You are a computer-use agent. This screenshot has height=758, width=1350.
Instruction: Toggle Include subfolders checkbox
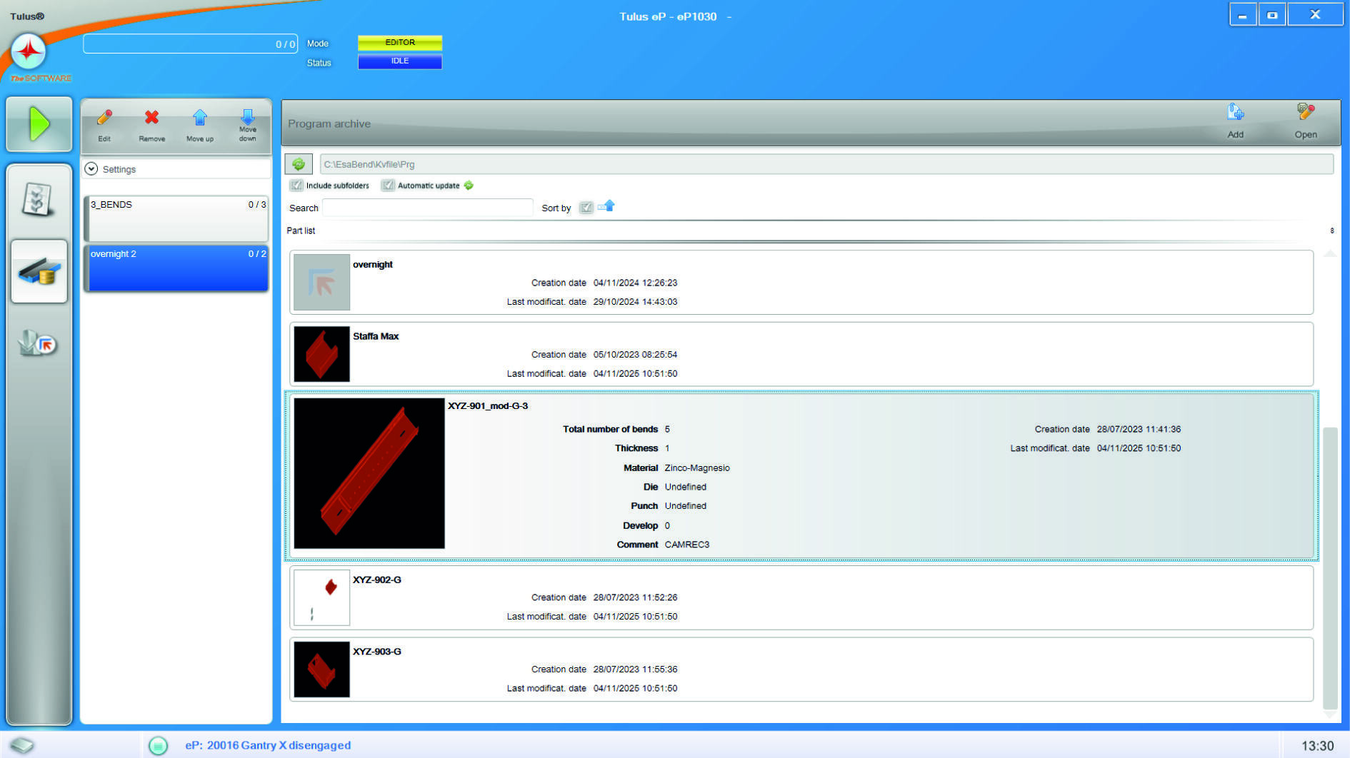296,186
